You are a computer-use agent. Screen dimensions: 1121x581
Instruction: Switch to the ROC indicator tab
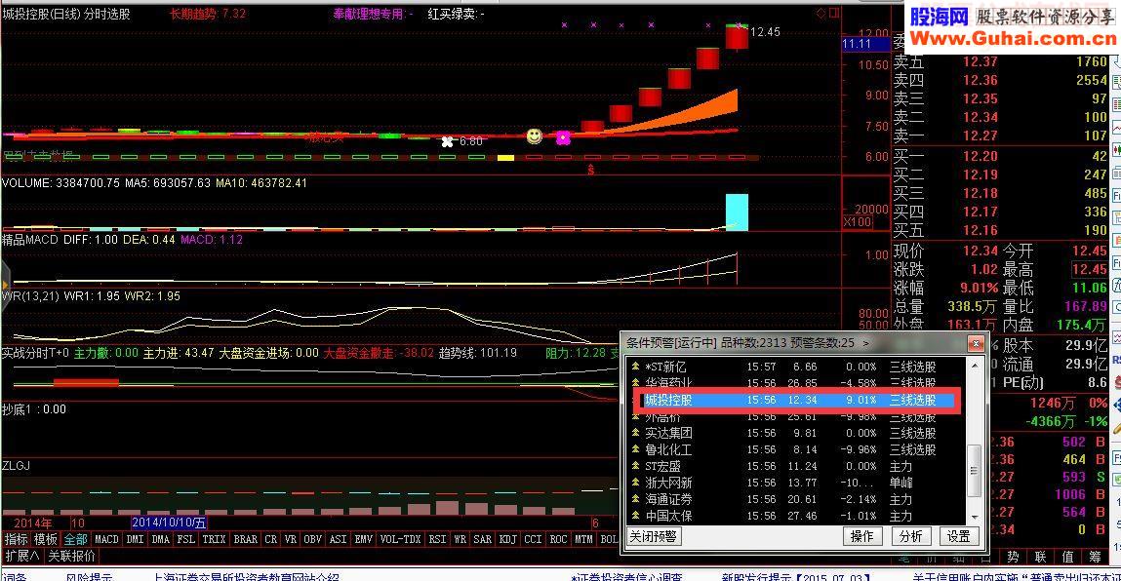(x=558, y=539)
